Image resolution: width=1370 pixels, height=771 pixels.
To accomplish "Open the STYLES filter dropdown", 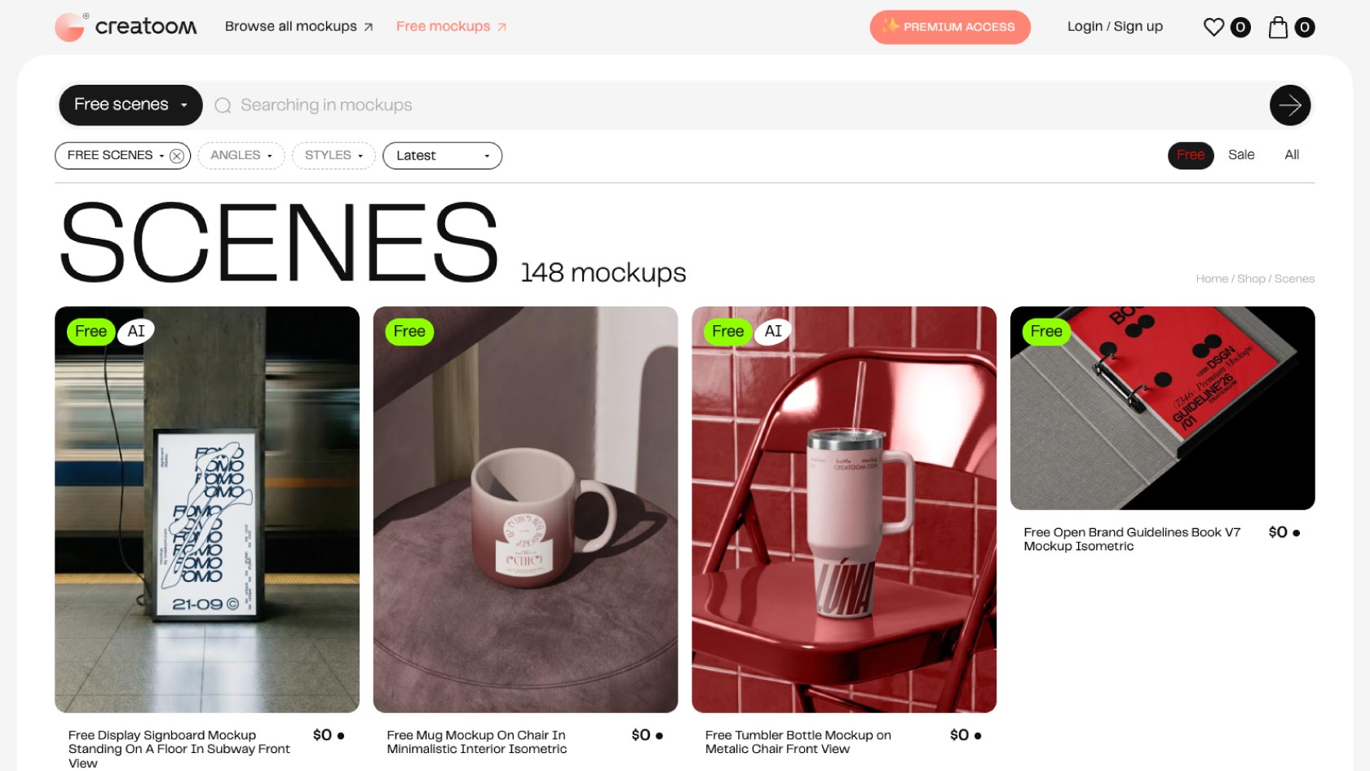I will 334,156.
